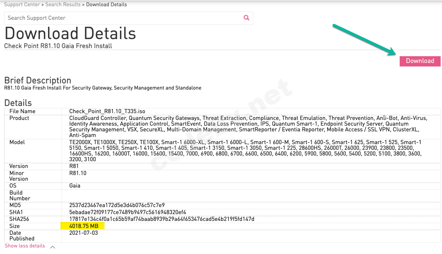Collapse details using the chevron-up icon
This screenshot has width=442, height=254.
pyautogui.click(x=52, y=247)
